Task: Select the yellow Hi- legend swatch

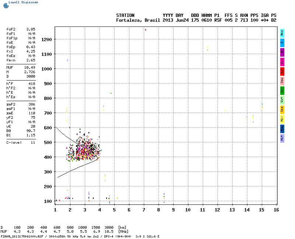Action: [282, 119]
